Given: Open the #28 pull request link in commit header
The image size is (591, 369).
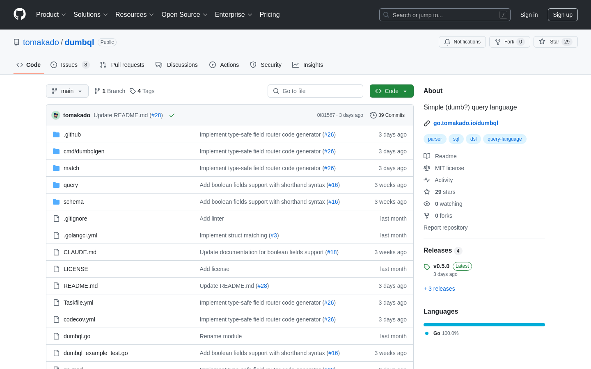Looking at the screenshot, I should 156,115.
